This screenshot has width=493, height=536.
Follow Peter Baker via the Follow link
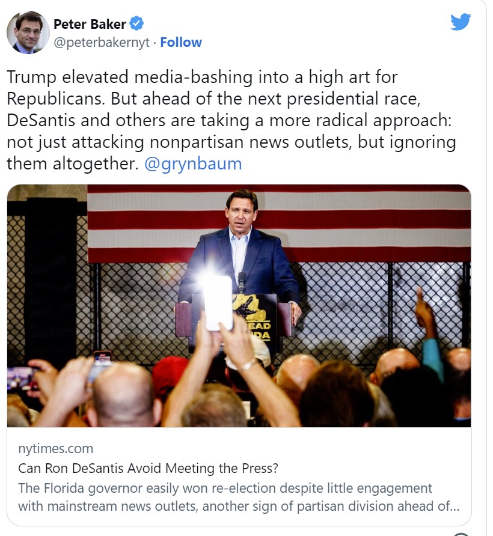click(181, 43)
